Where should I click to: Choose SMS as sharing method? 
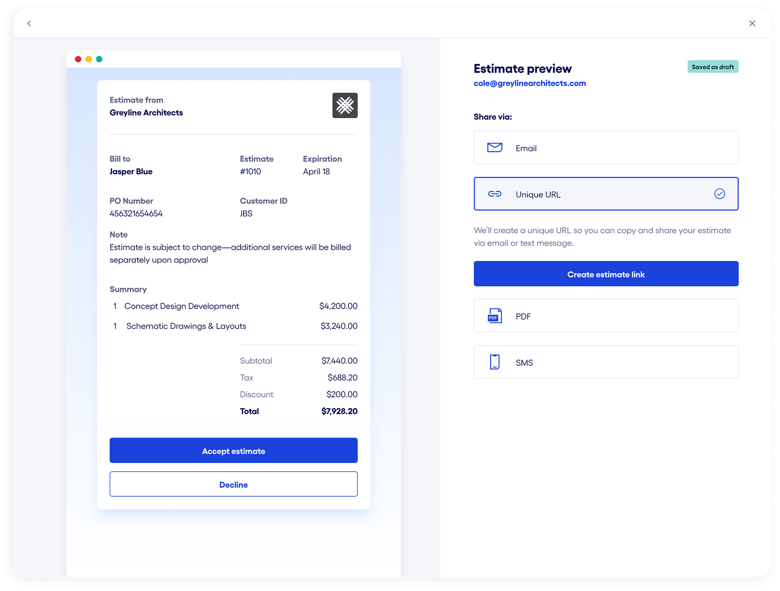point(606,362)
